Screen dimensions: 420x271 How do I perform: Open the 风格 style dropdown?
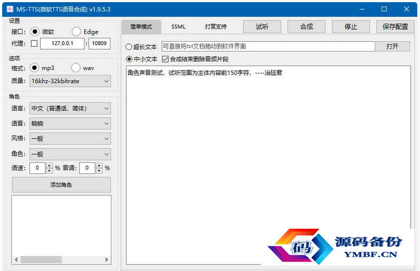(x=70, y=139)
